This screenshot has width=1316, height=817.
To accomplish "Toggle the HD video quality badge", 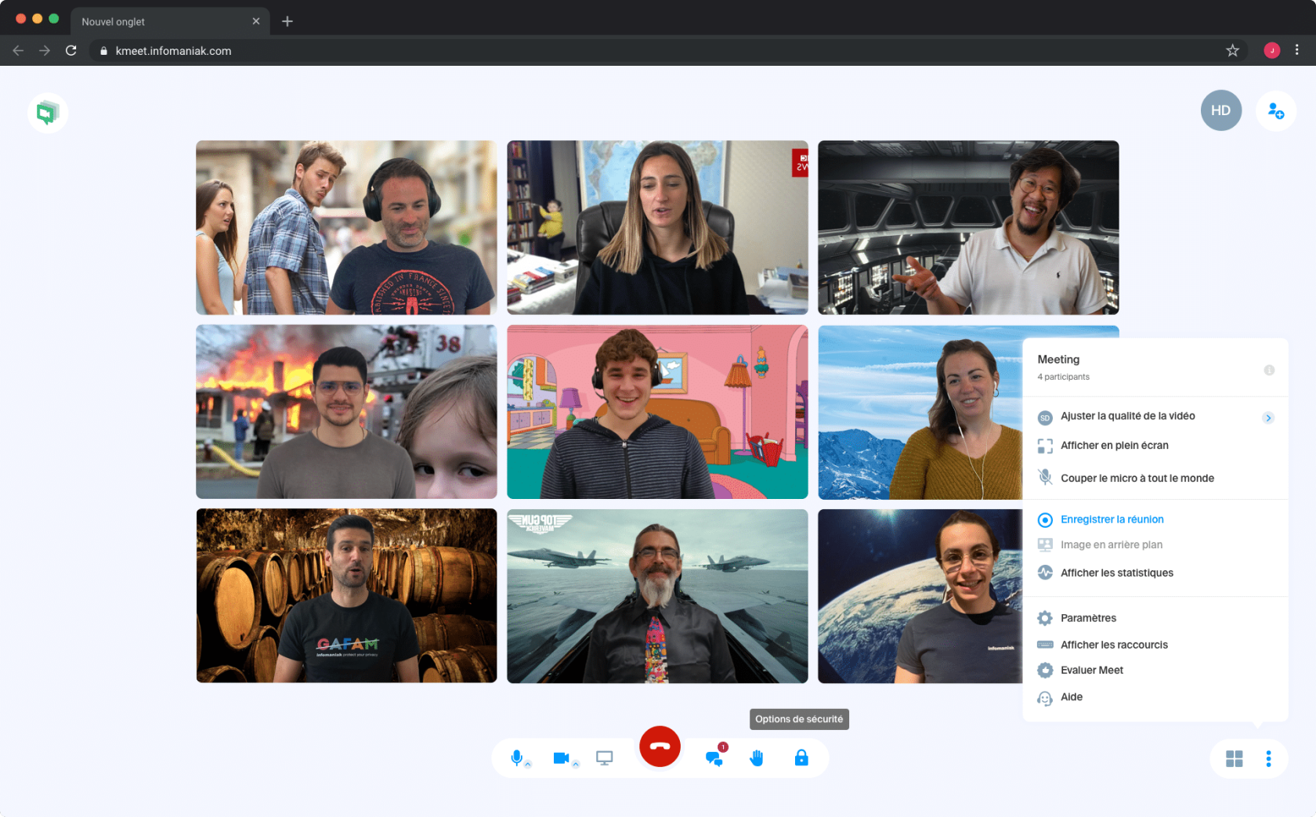I will pyautogui.click(x=1220, y=110).
